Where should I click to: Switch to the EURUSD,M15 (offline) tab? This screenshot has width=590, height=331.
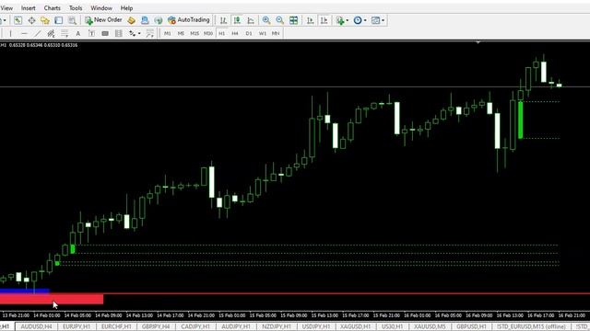click(x=532, y=327)
